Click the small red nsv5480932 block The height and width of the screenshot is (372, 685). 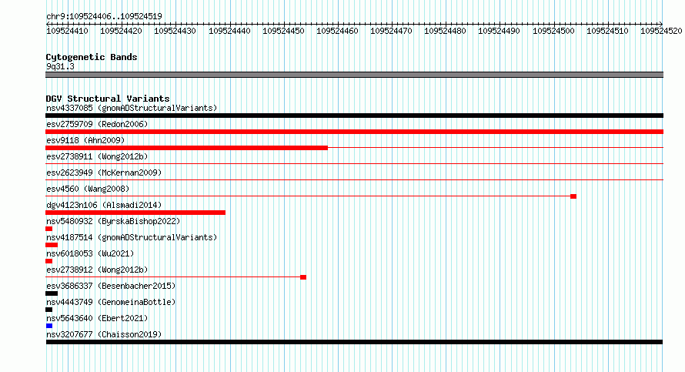pos(49,229)
